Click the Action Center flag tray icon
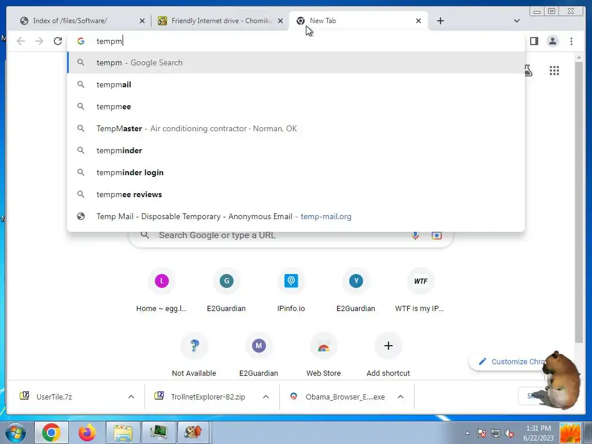592x444 pixels. point(482,433)
